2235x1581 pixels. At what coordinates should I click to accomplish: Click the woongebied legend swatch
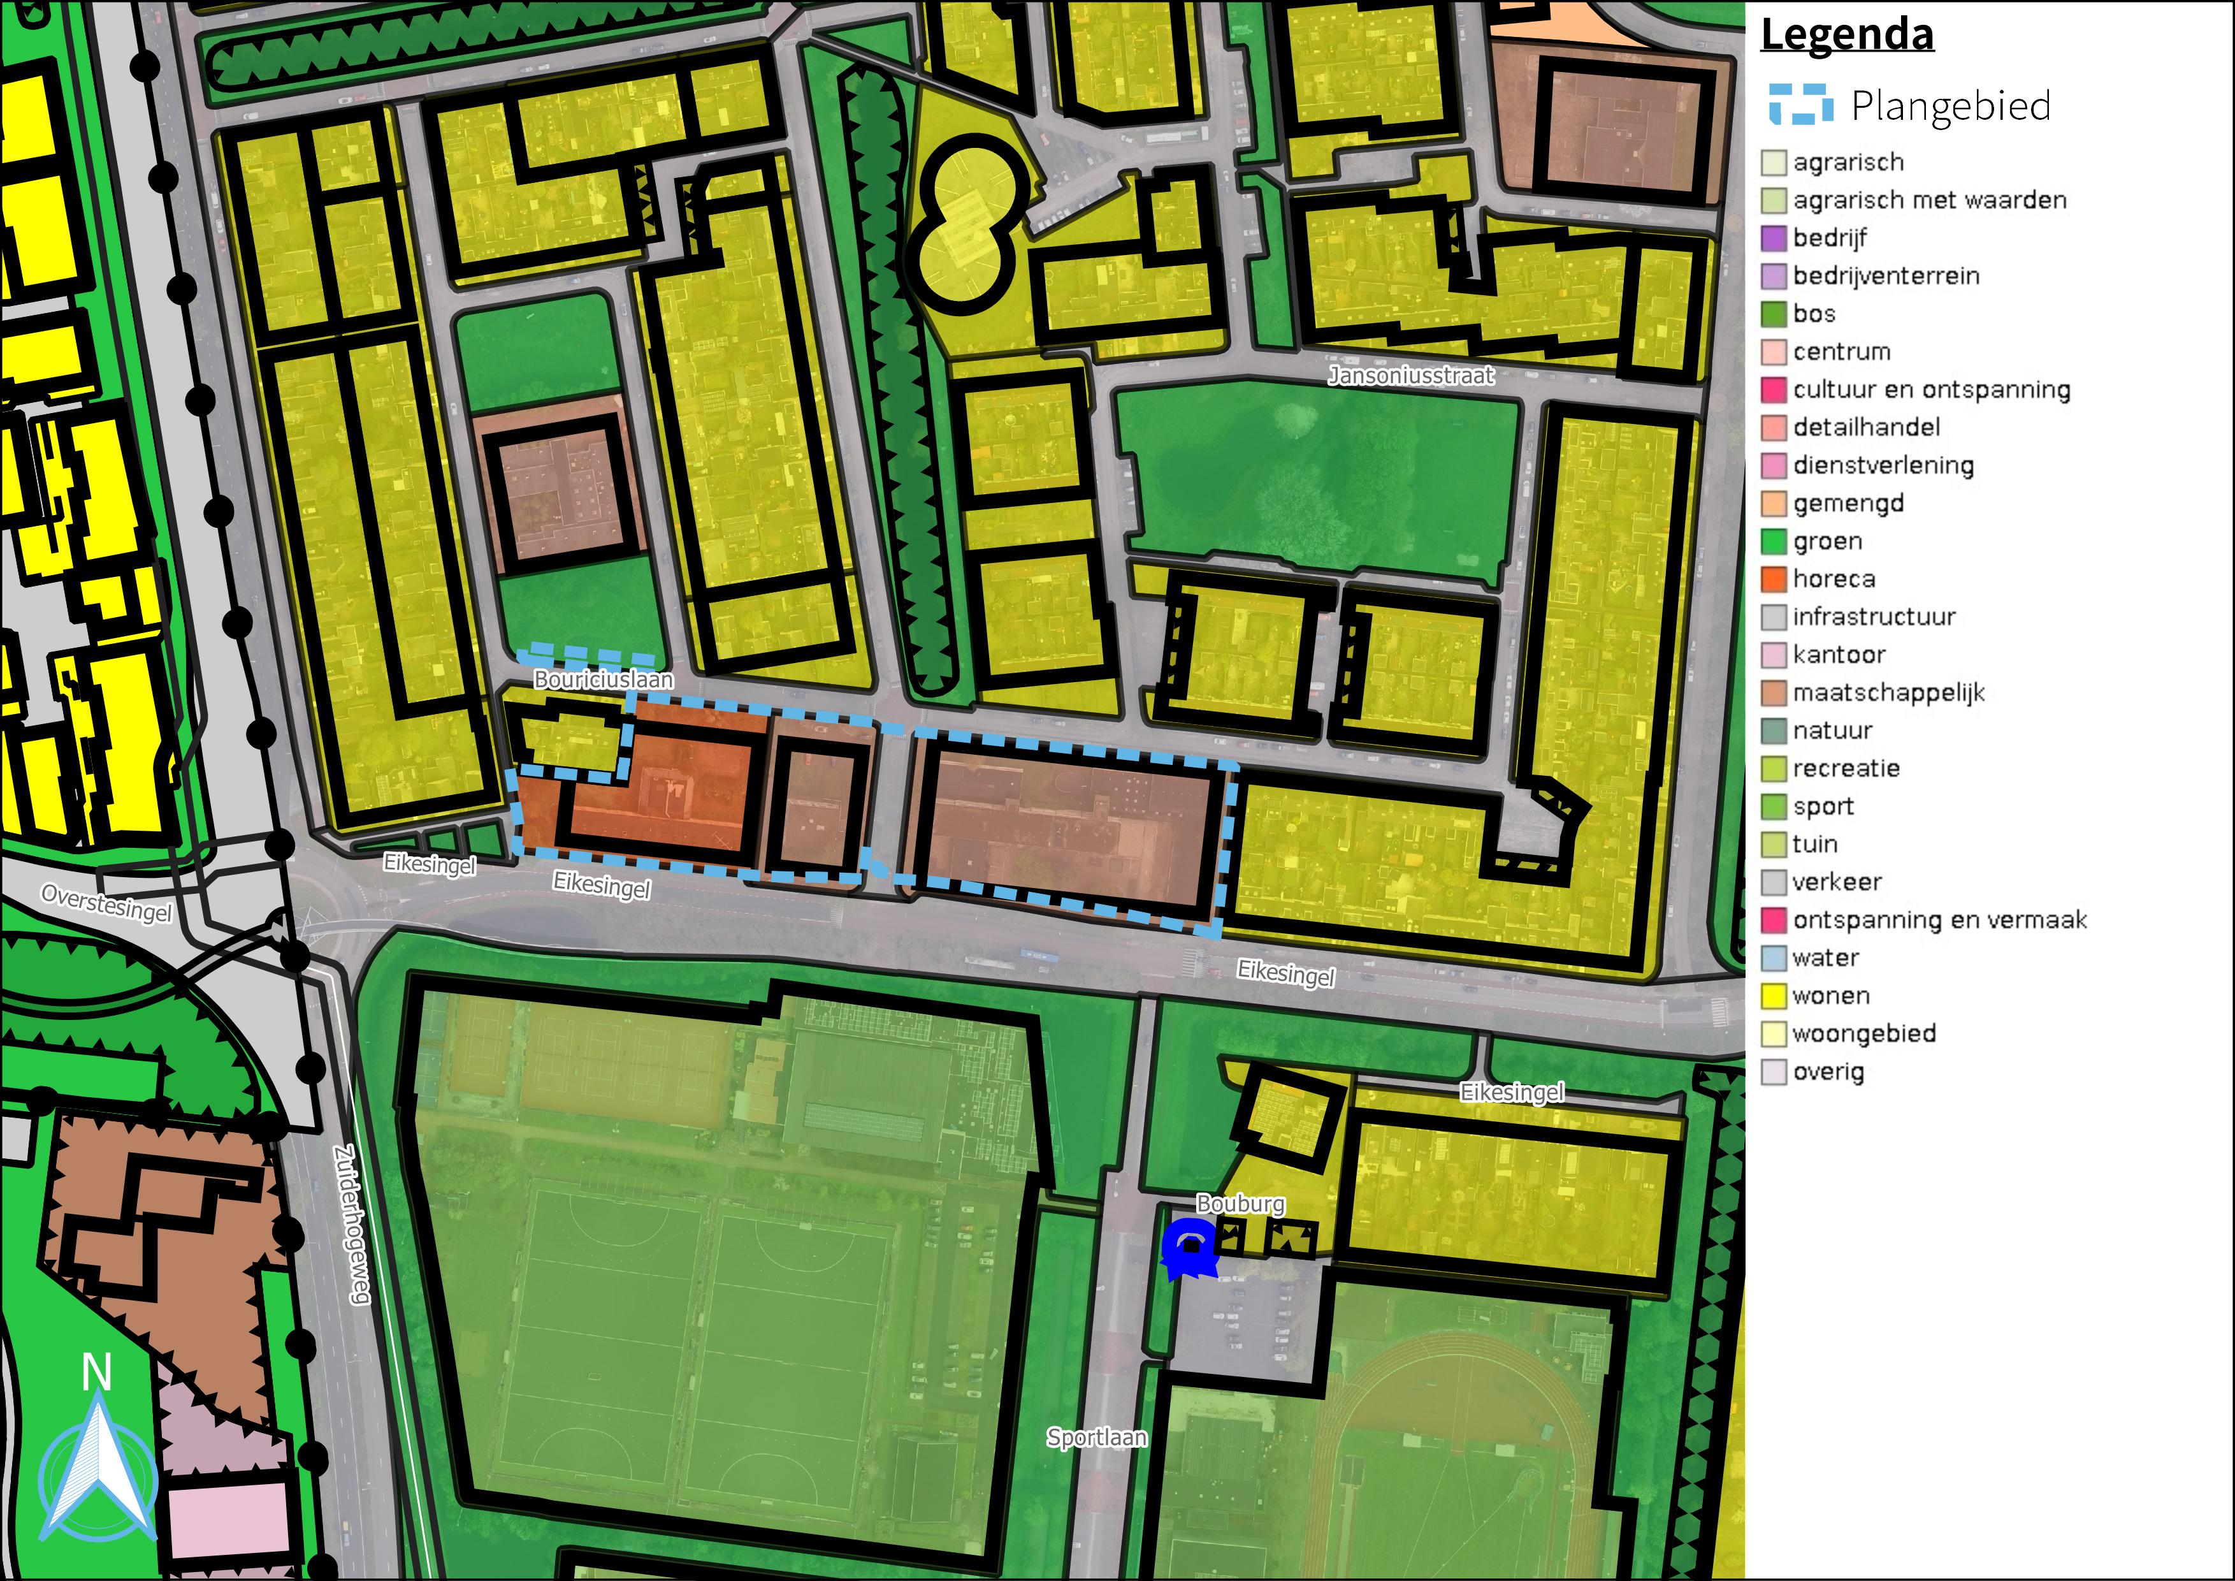pyautogui.click(x=1774, y=1034)
